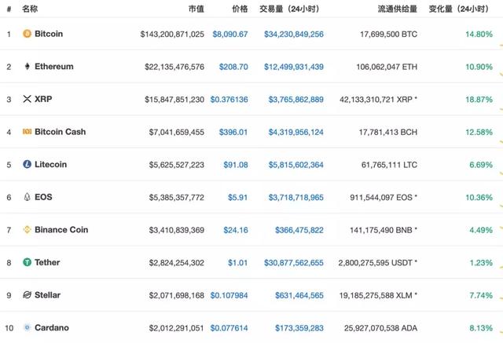Open XRP price link $0.376136
Screen dimensions: 503x343
[229, 100]
